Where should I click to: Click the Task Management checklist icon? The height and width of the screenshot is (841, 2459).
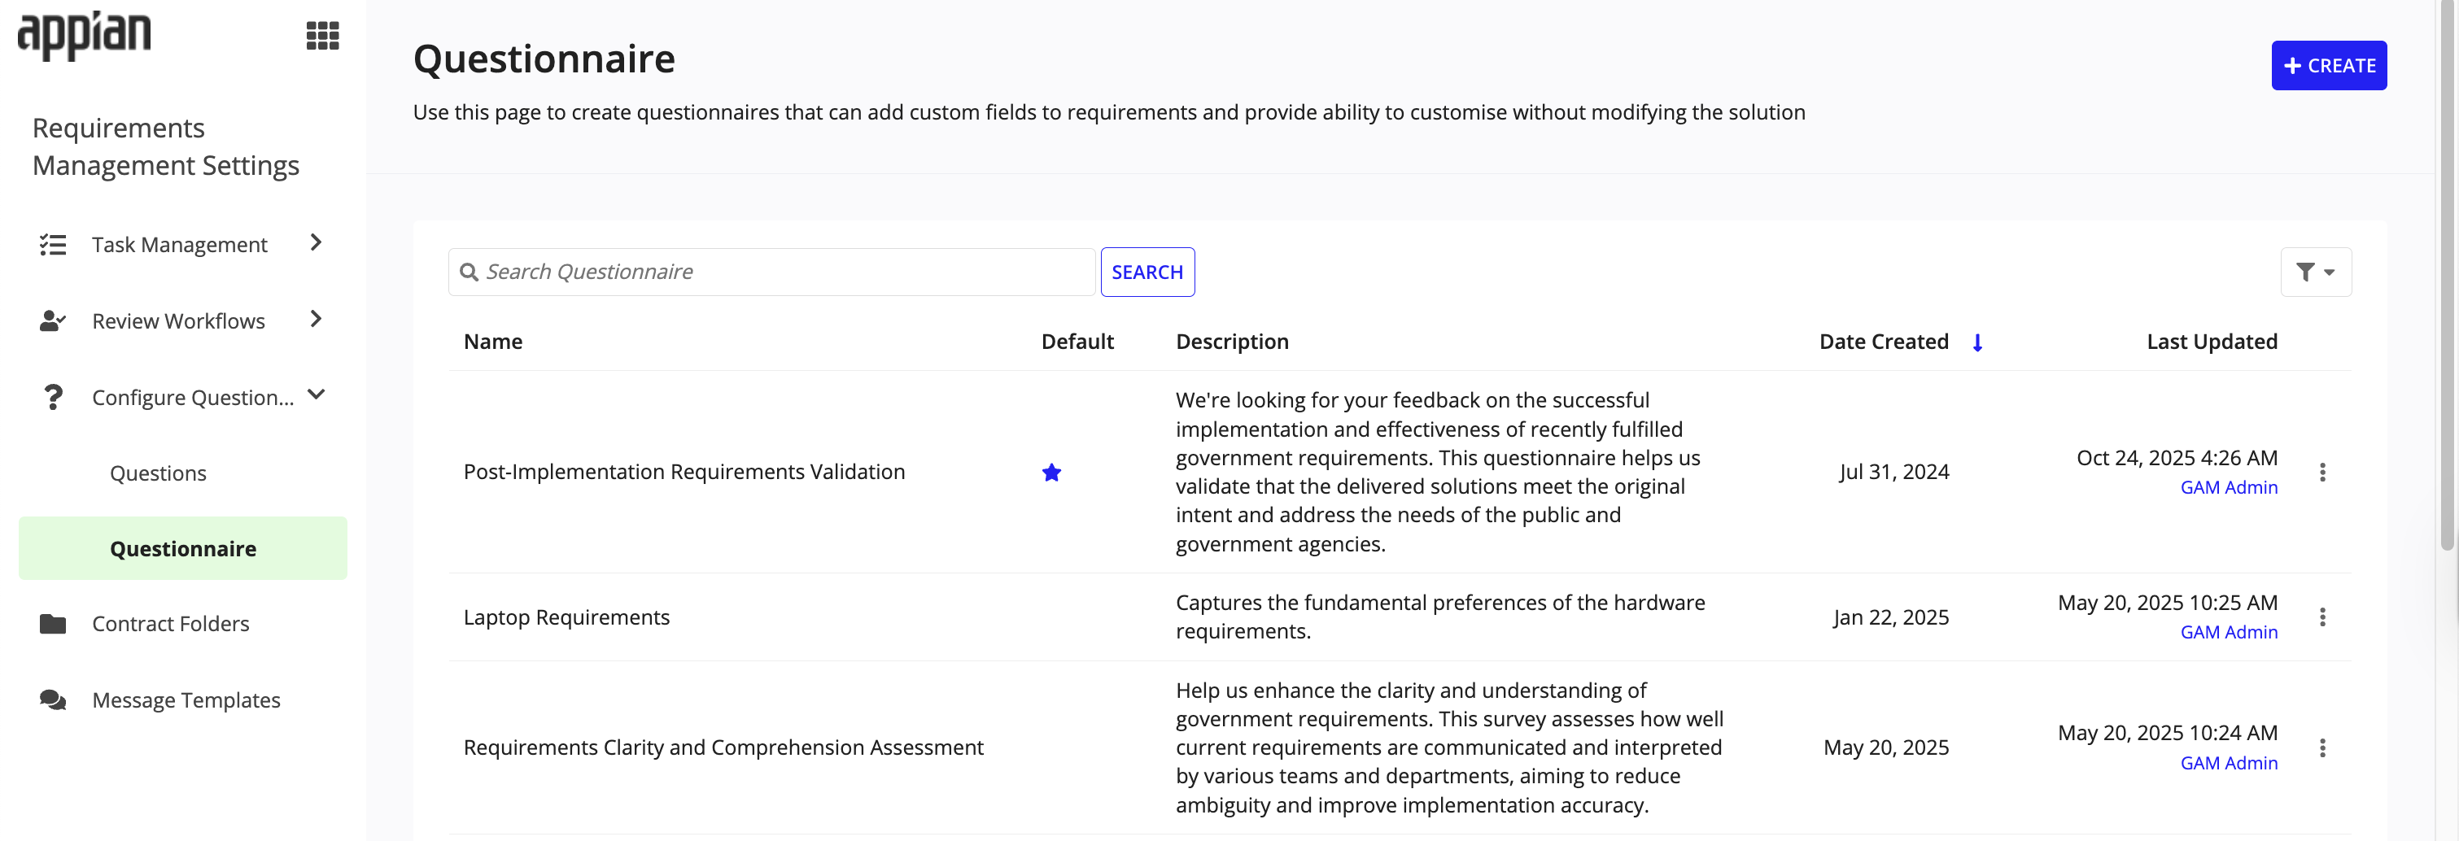[53, 246]
